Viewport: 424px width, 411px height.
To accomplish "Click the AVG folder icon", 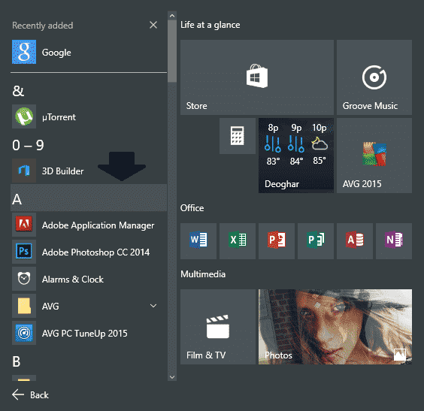I will (24, 306).
